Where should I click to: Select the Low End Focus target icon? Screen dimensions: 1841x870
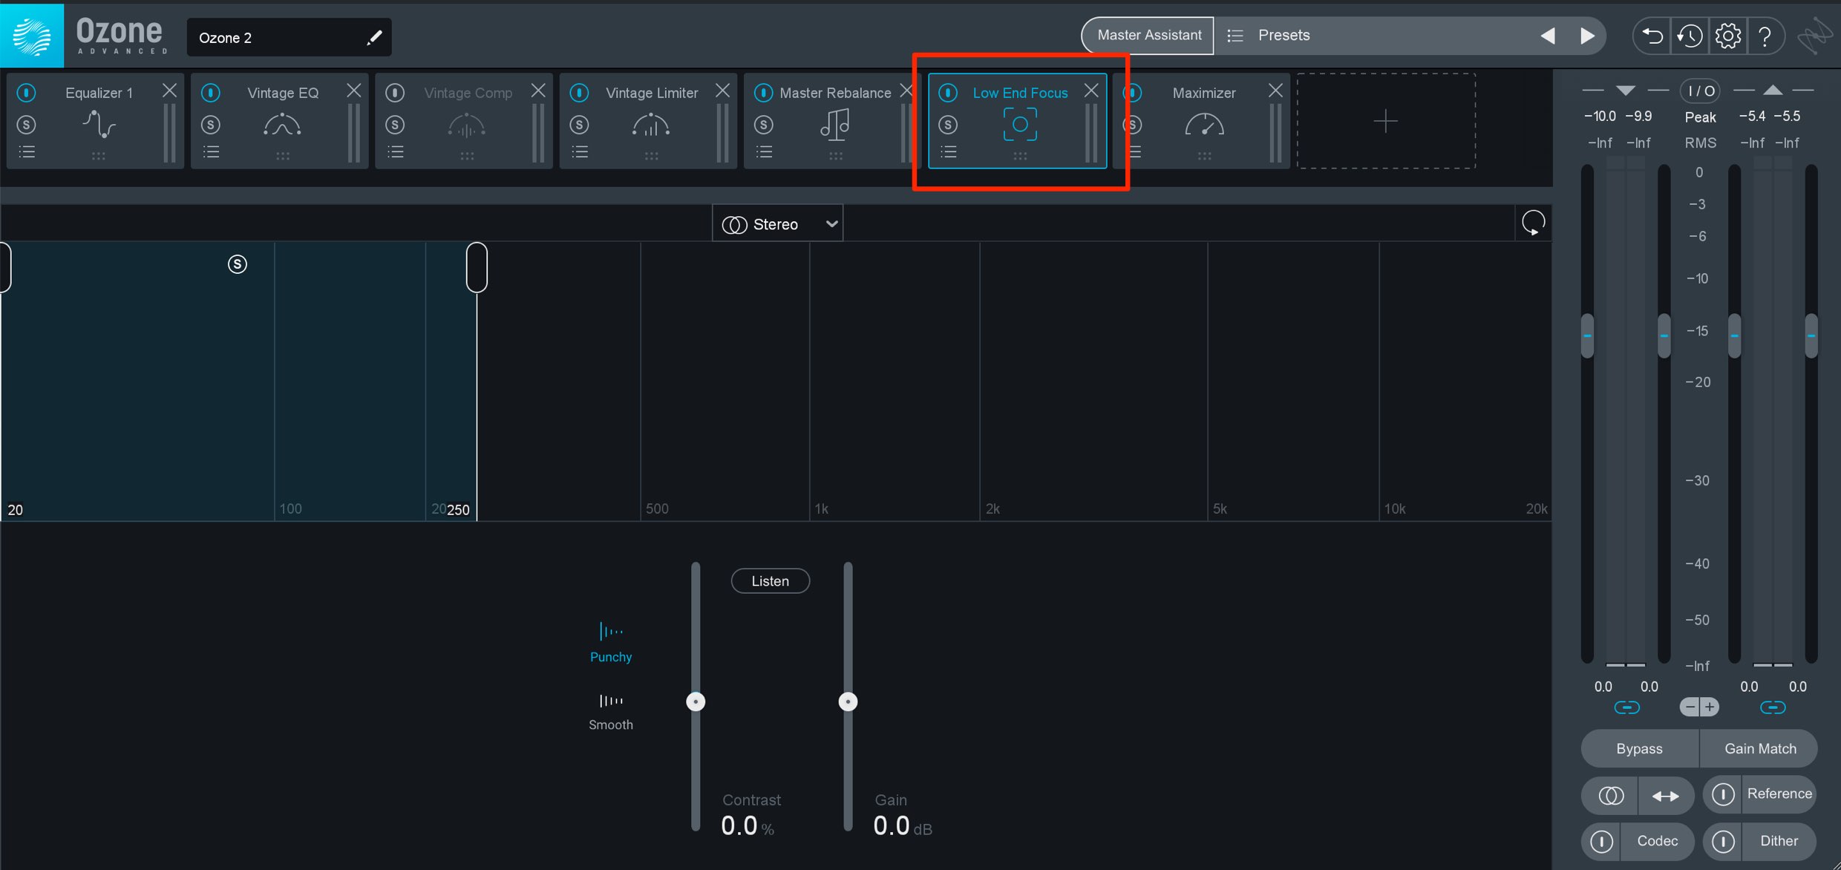point(1020,125)
